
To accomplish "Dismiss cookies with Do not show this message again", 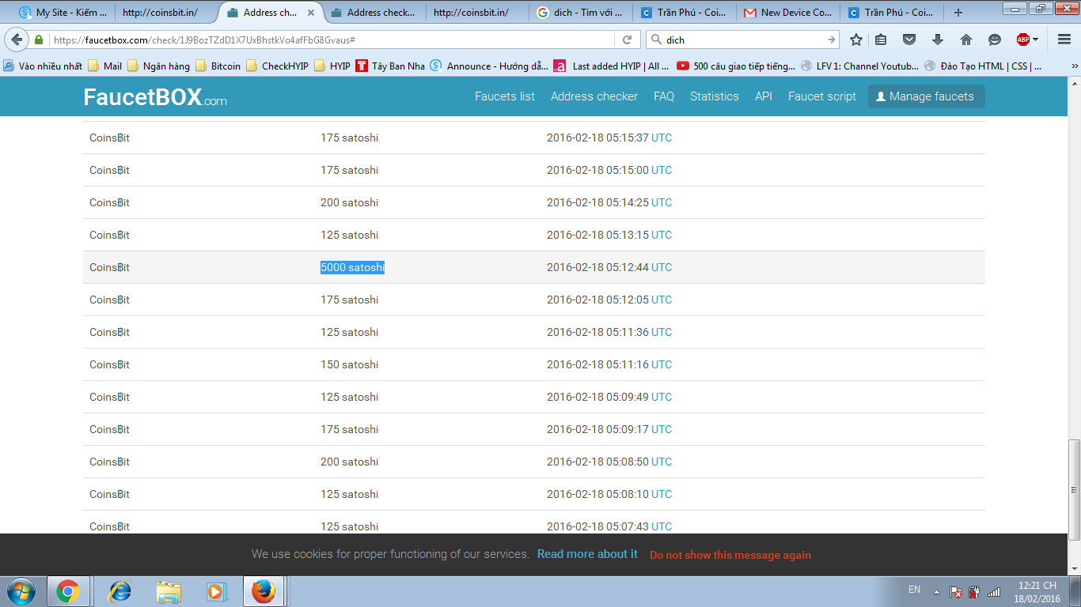I will pyautogui.click(x=730, y=555).
